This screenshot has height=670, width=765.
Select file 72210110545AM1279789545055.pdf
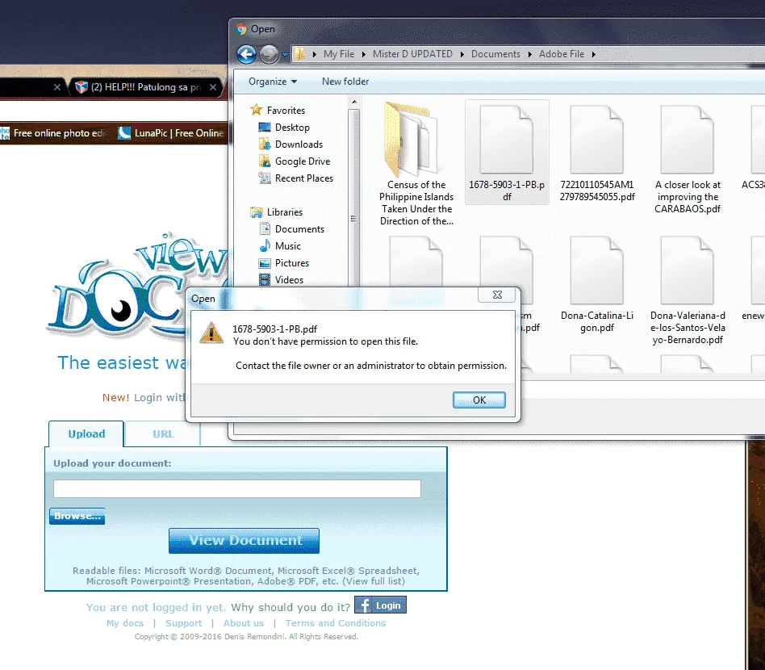[597, 153]
